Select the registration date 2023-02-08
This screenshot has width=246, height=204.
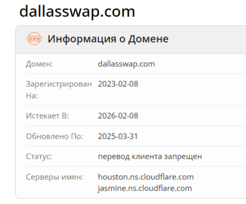coord(118,84)
